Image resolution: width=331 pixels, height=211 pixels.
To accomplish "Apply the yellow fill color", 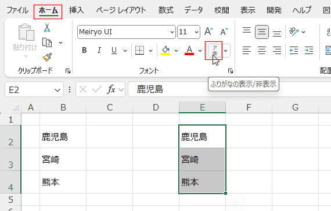I will pos(165,51).
